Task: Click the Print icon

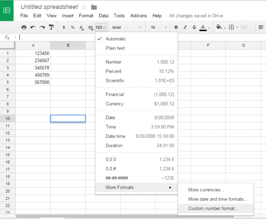Action: 24,27
